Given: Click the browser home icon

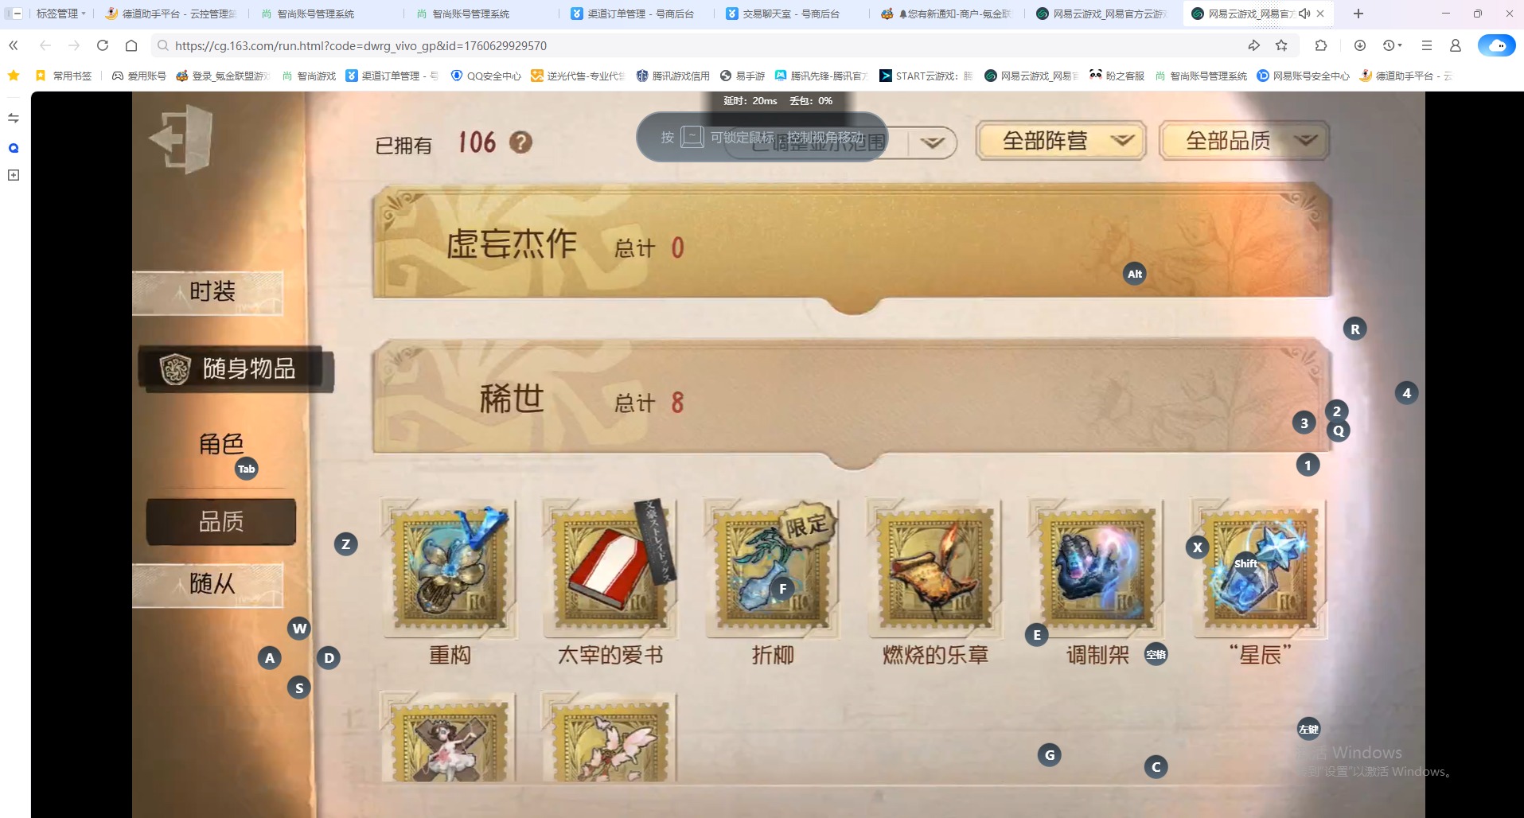Looking at the screenshot, I should pos(131,45).
